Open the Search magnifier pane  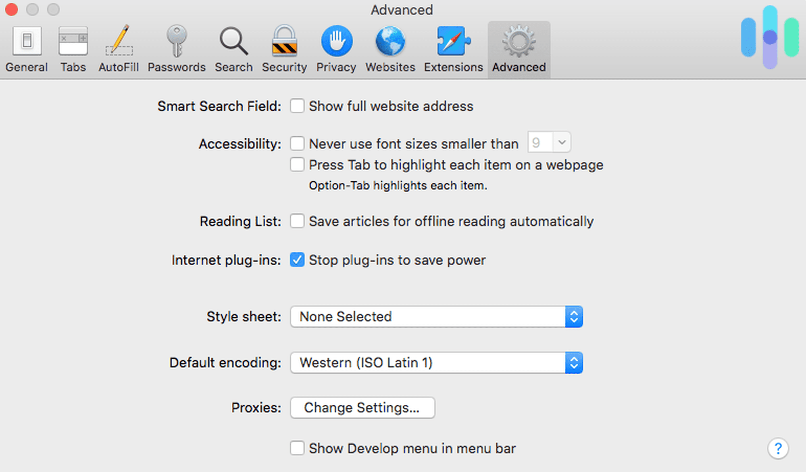coord(233,49)
